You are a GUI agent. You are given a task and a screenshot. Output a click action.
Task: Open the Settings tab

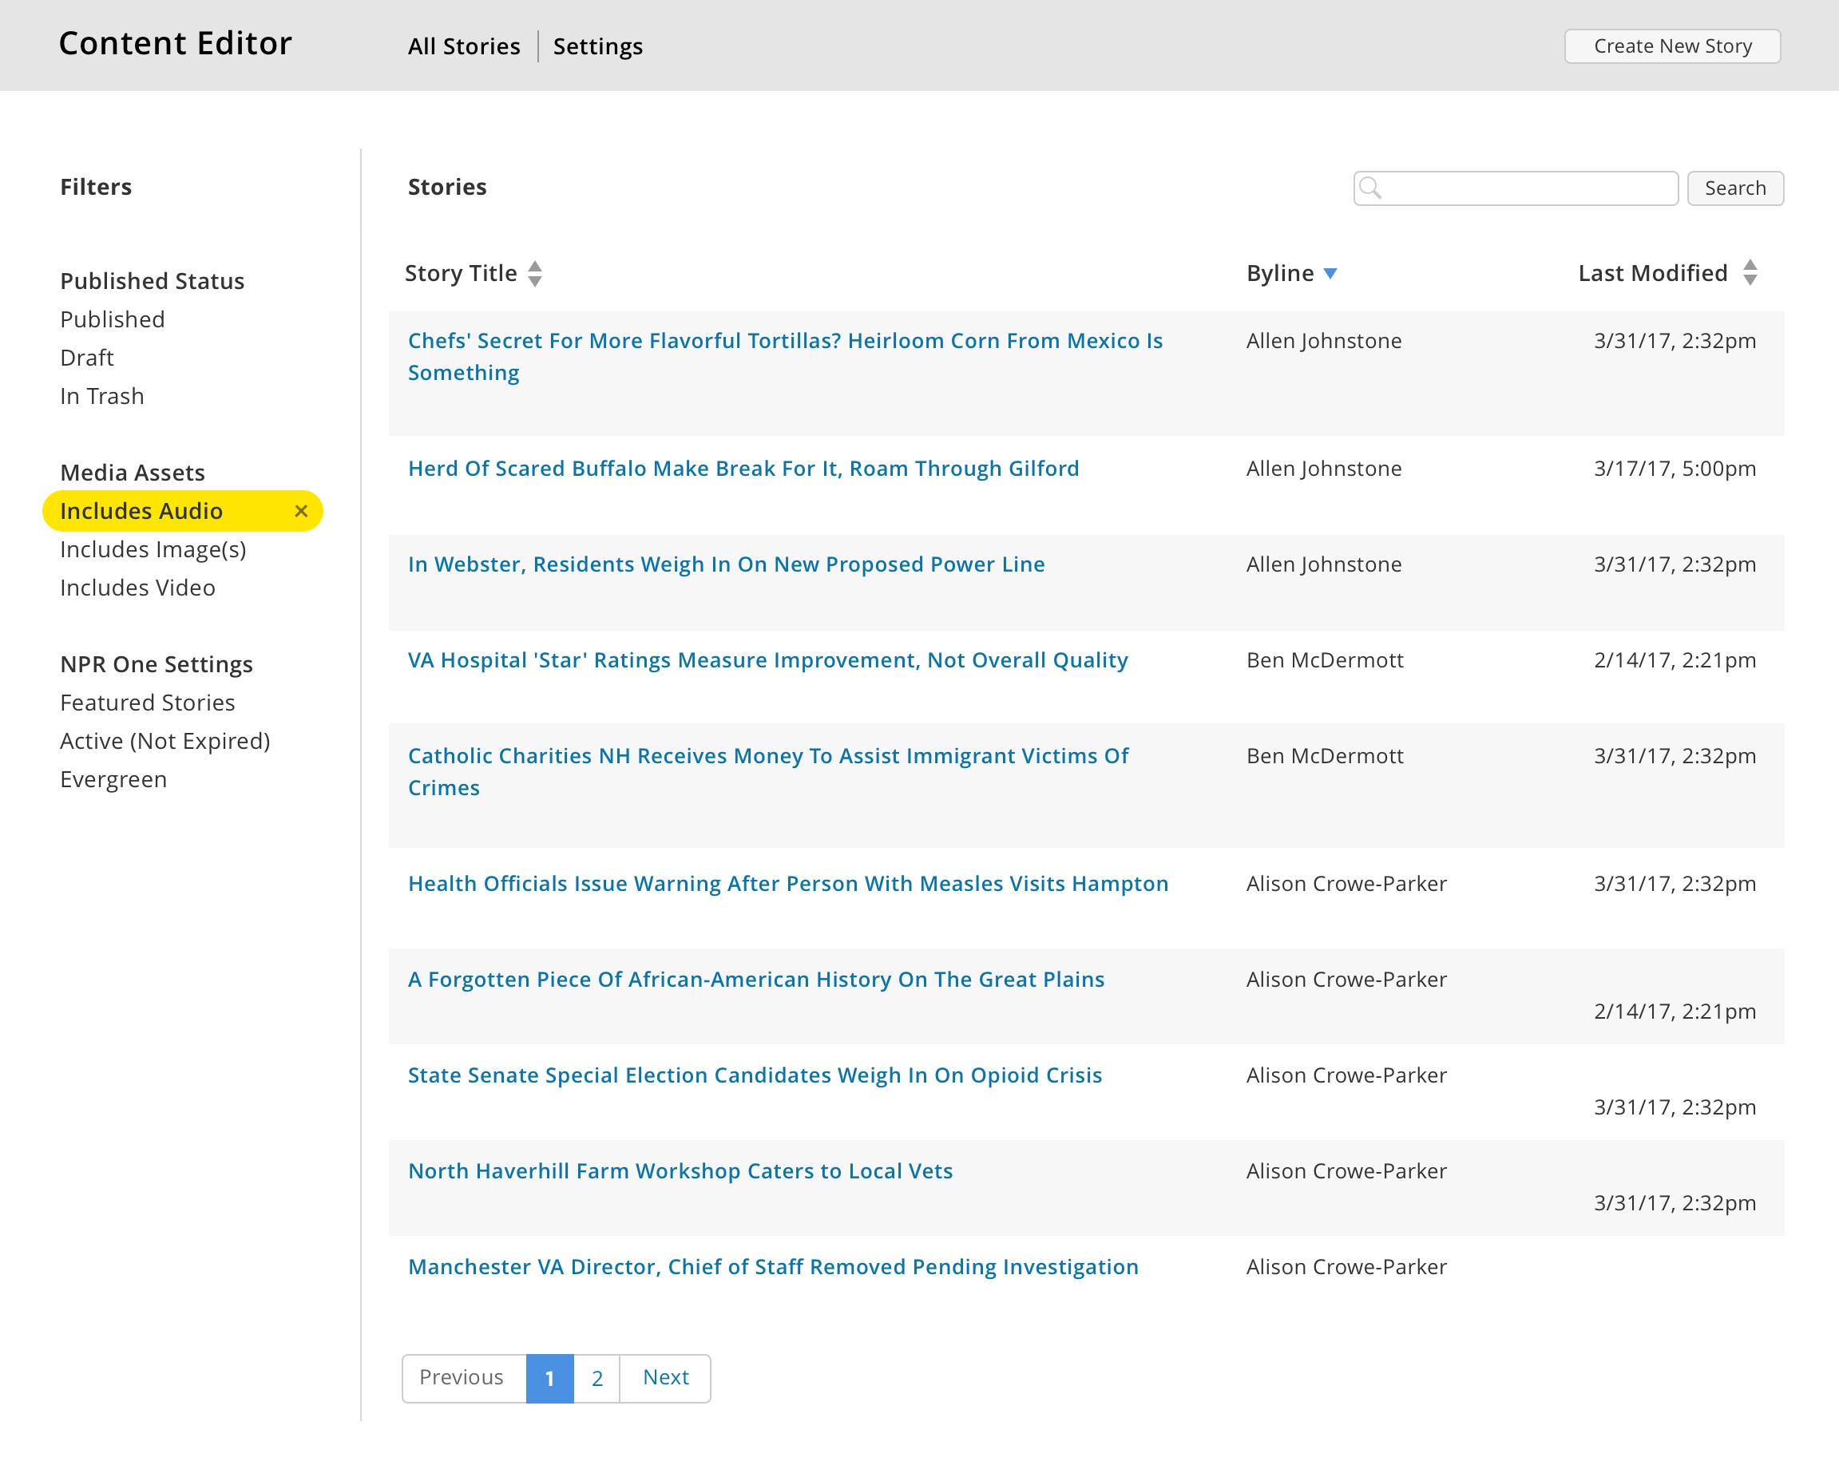click(597, 46)
